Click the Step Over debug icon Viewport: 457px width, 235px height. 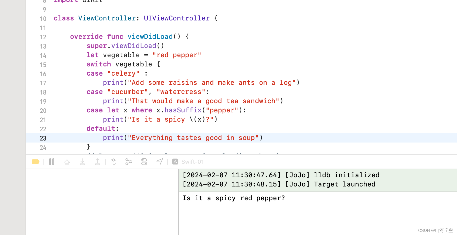coord(67,162)
